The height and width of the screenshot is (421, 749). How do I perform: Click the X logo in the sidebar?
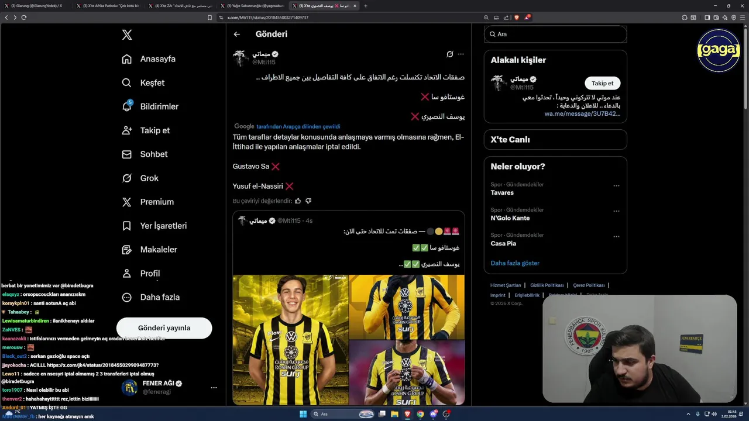127,35
